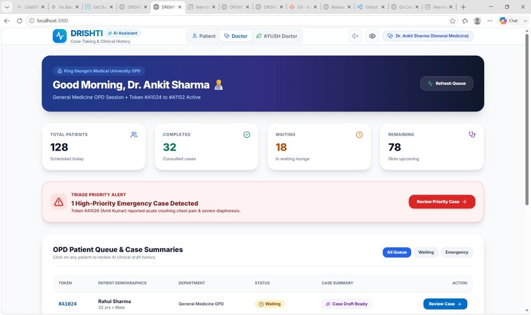Viewport: 531px width, 315px height.
Task: Open the browser profile avatar
Action: [x=478, y=21]
